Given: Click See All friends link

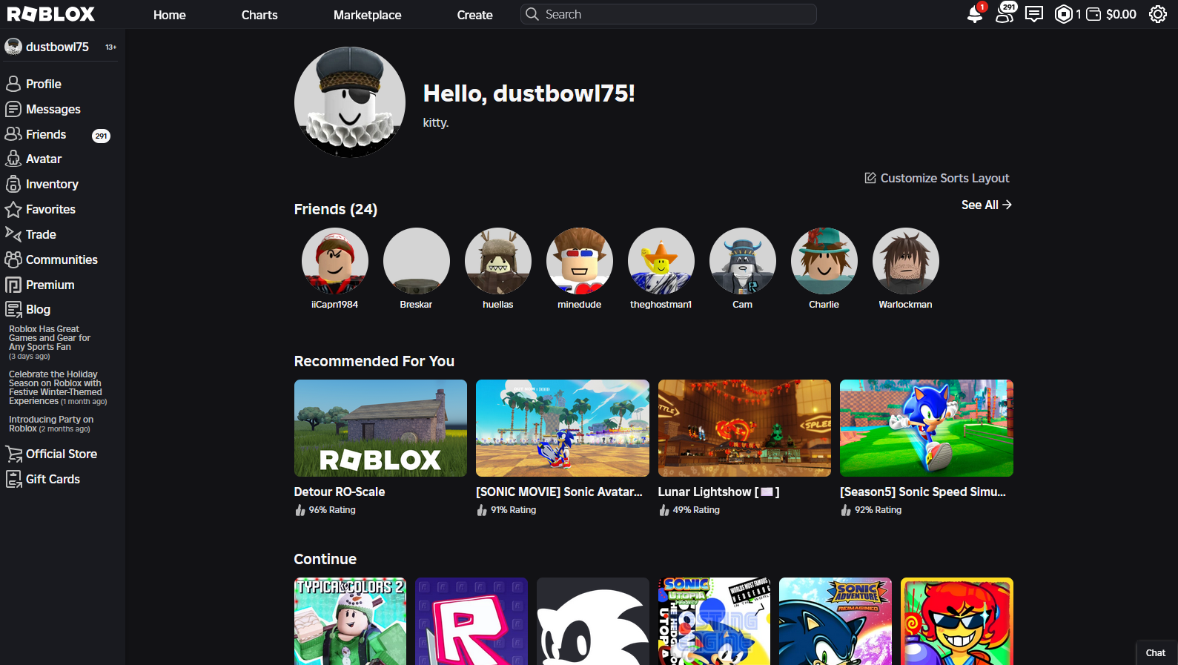Looking at the screenshot, I should point(987,205).
